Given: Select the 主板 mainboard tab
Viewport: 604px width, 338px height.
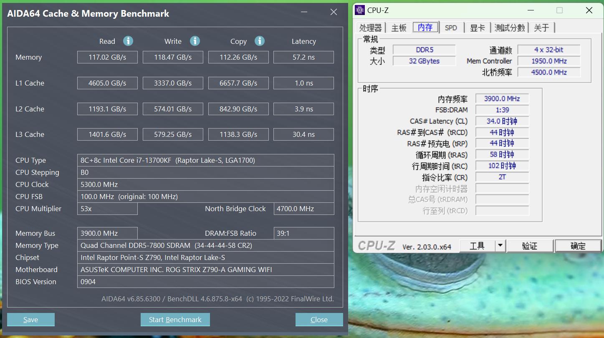Looking at the screenshot, I should pos(399,27).
